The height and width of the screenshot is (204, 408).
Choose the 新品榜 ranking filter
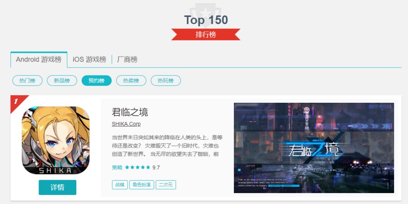coord(62,81)
